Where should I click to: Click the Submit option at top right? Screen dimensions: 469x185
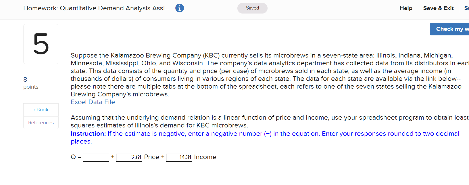pos(466,8)
